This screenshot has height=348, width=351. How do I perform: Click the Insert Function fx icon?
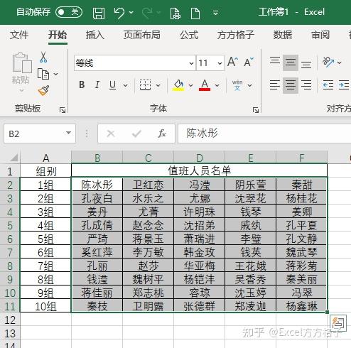162,134
